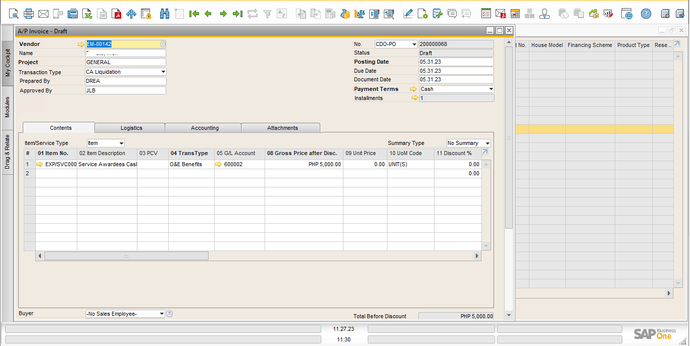Go to the First Data Record
Viewport: 690px width, 346px height.
coord(194,14)
